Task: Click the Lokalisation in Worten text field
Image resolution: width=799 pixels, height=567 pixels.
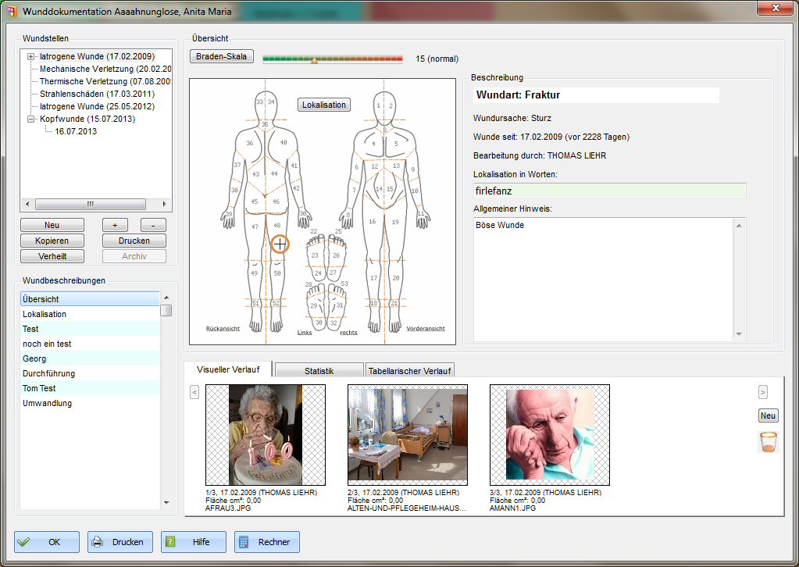Action: (x=609, y=191)
